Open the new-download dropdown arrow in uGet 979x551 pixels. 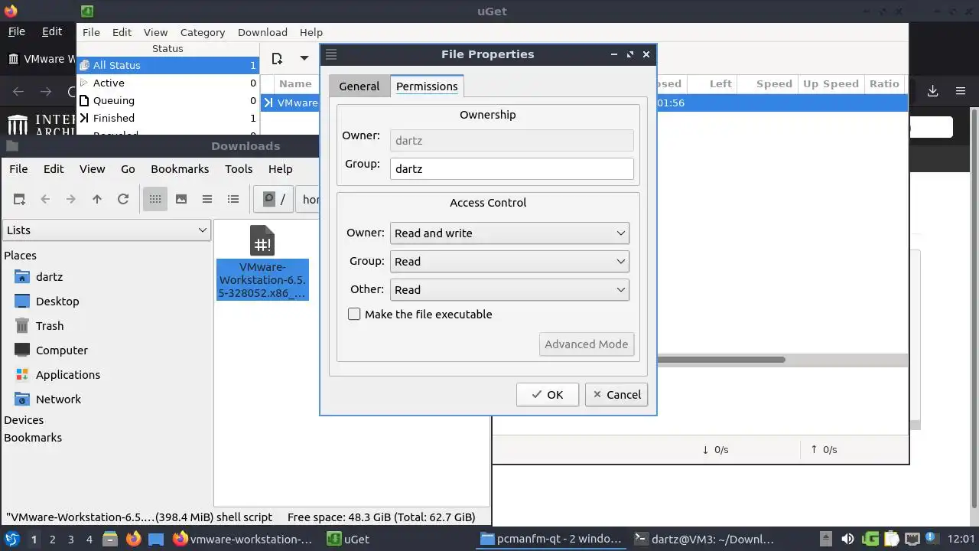(x=304, y=58)
